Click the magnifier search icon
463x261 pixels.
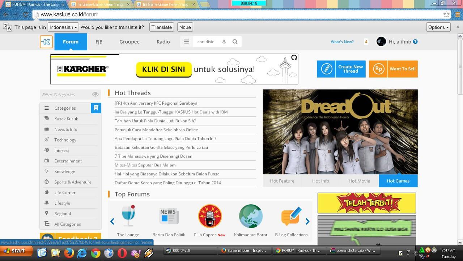pos(235,42)
